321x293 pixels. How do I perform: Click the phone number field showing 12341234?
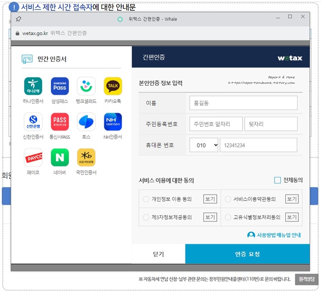point(259,145)
